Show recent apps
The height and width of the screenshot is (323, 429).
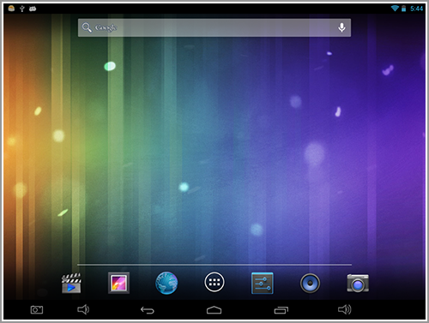(281, 310)
